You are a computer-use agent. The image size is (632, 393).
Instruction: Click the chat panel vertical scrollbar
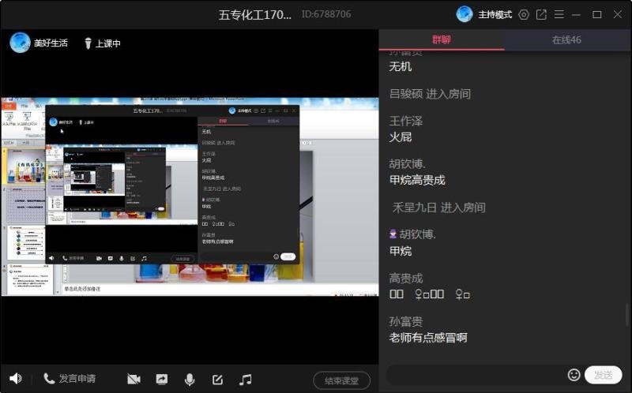pos(627,313)
